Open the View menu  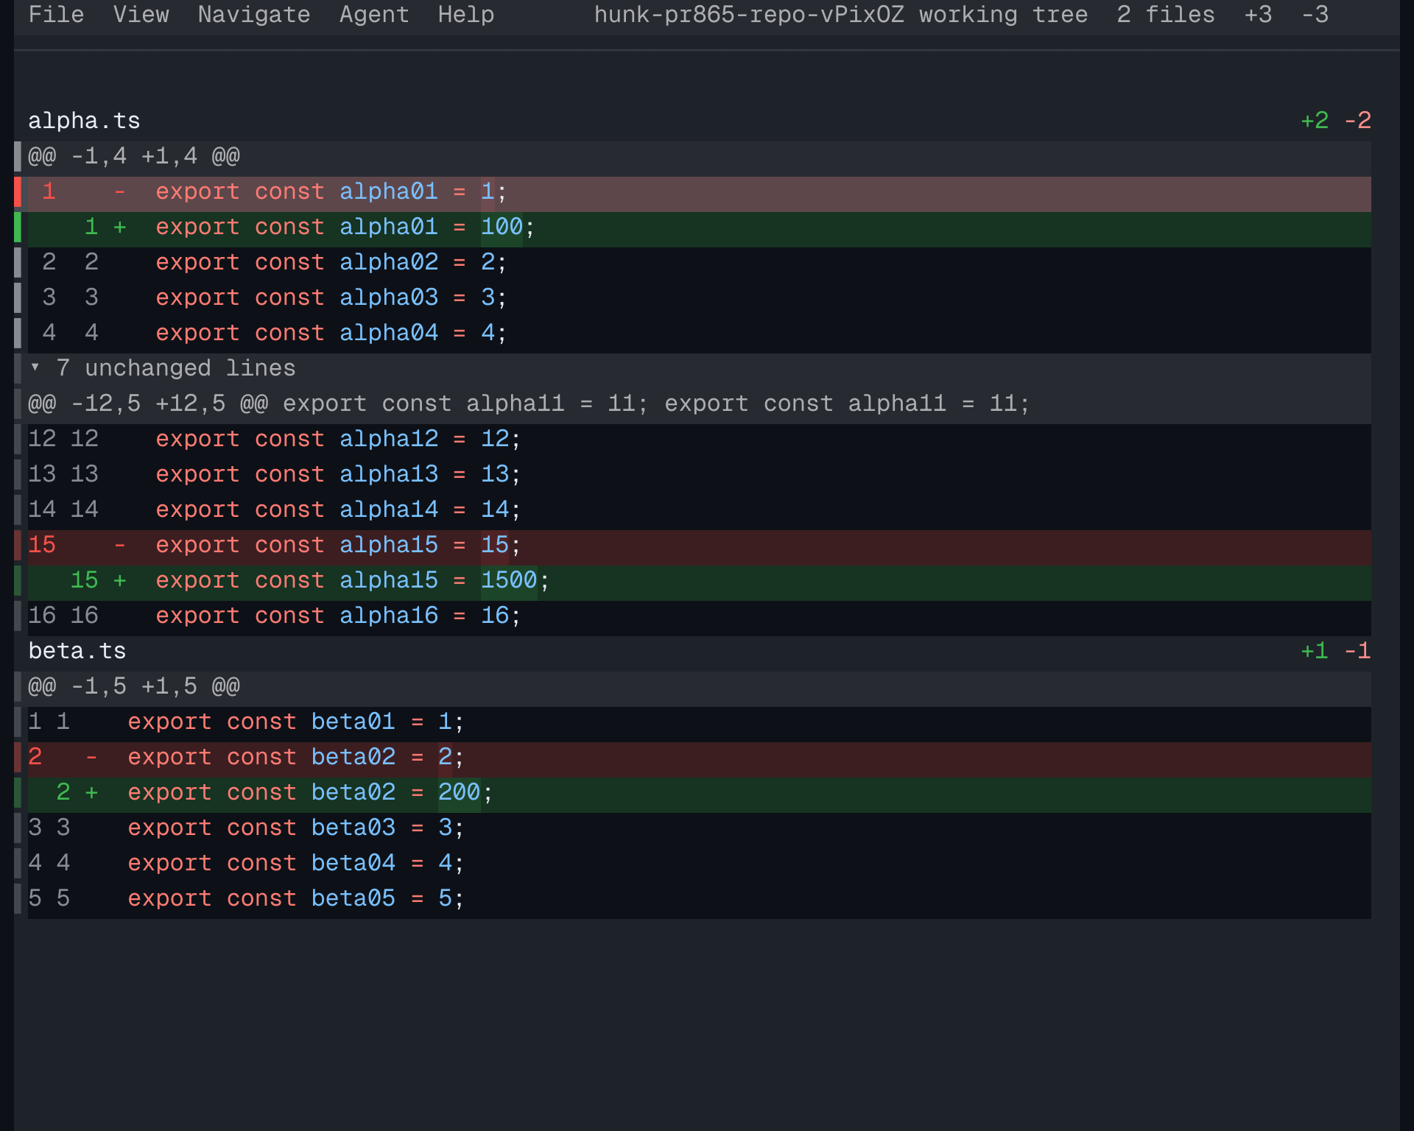coord(141,15)
